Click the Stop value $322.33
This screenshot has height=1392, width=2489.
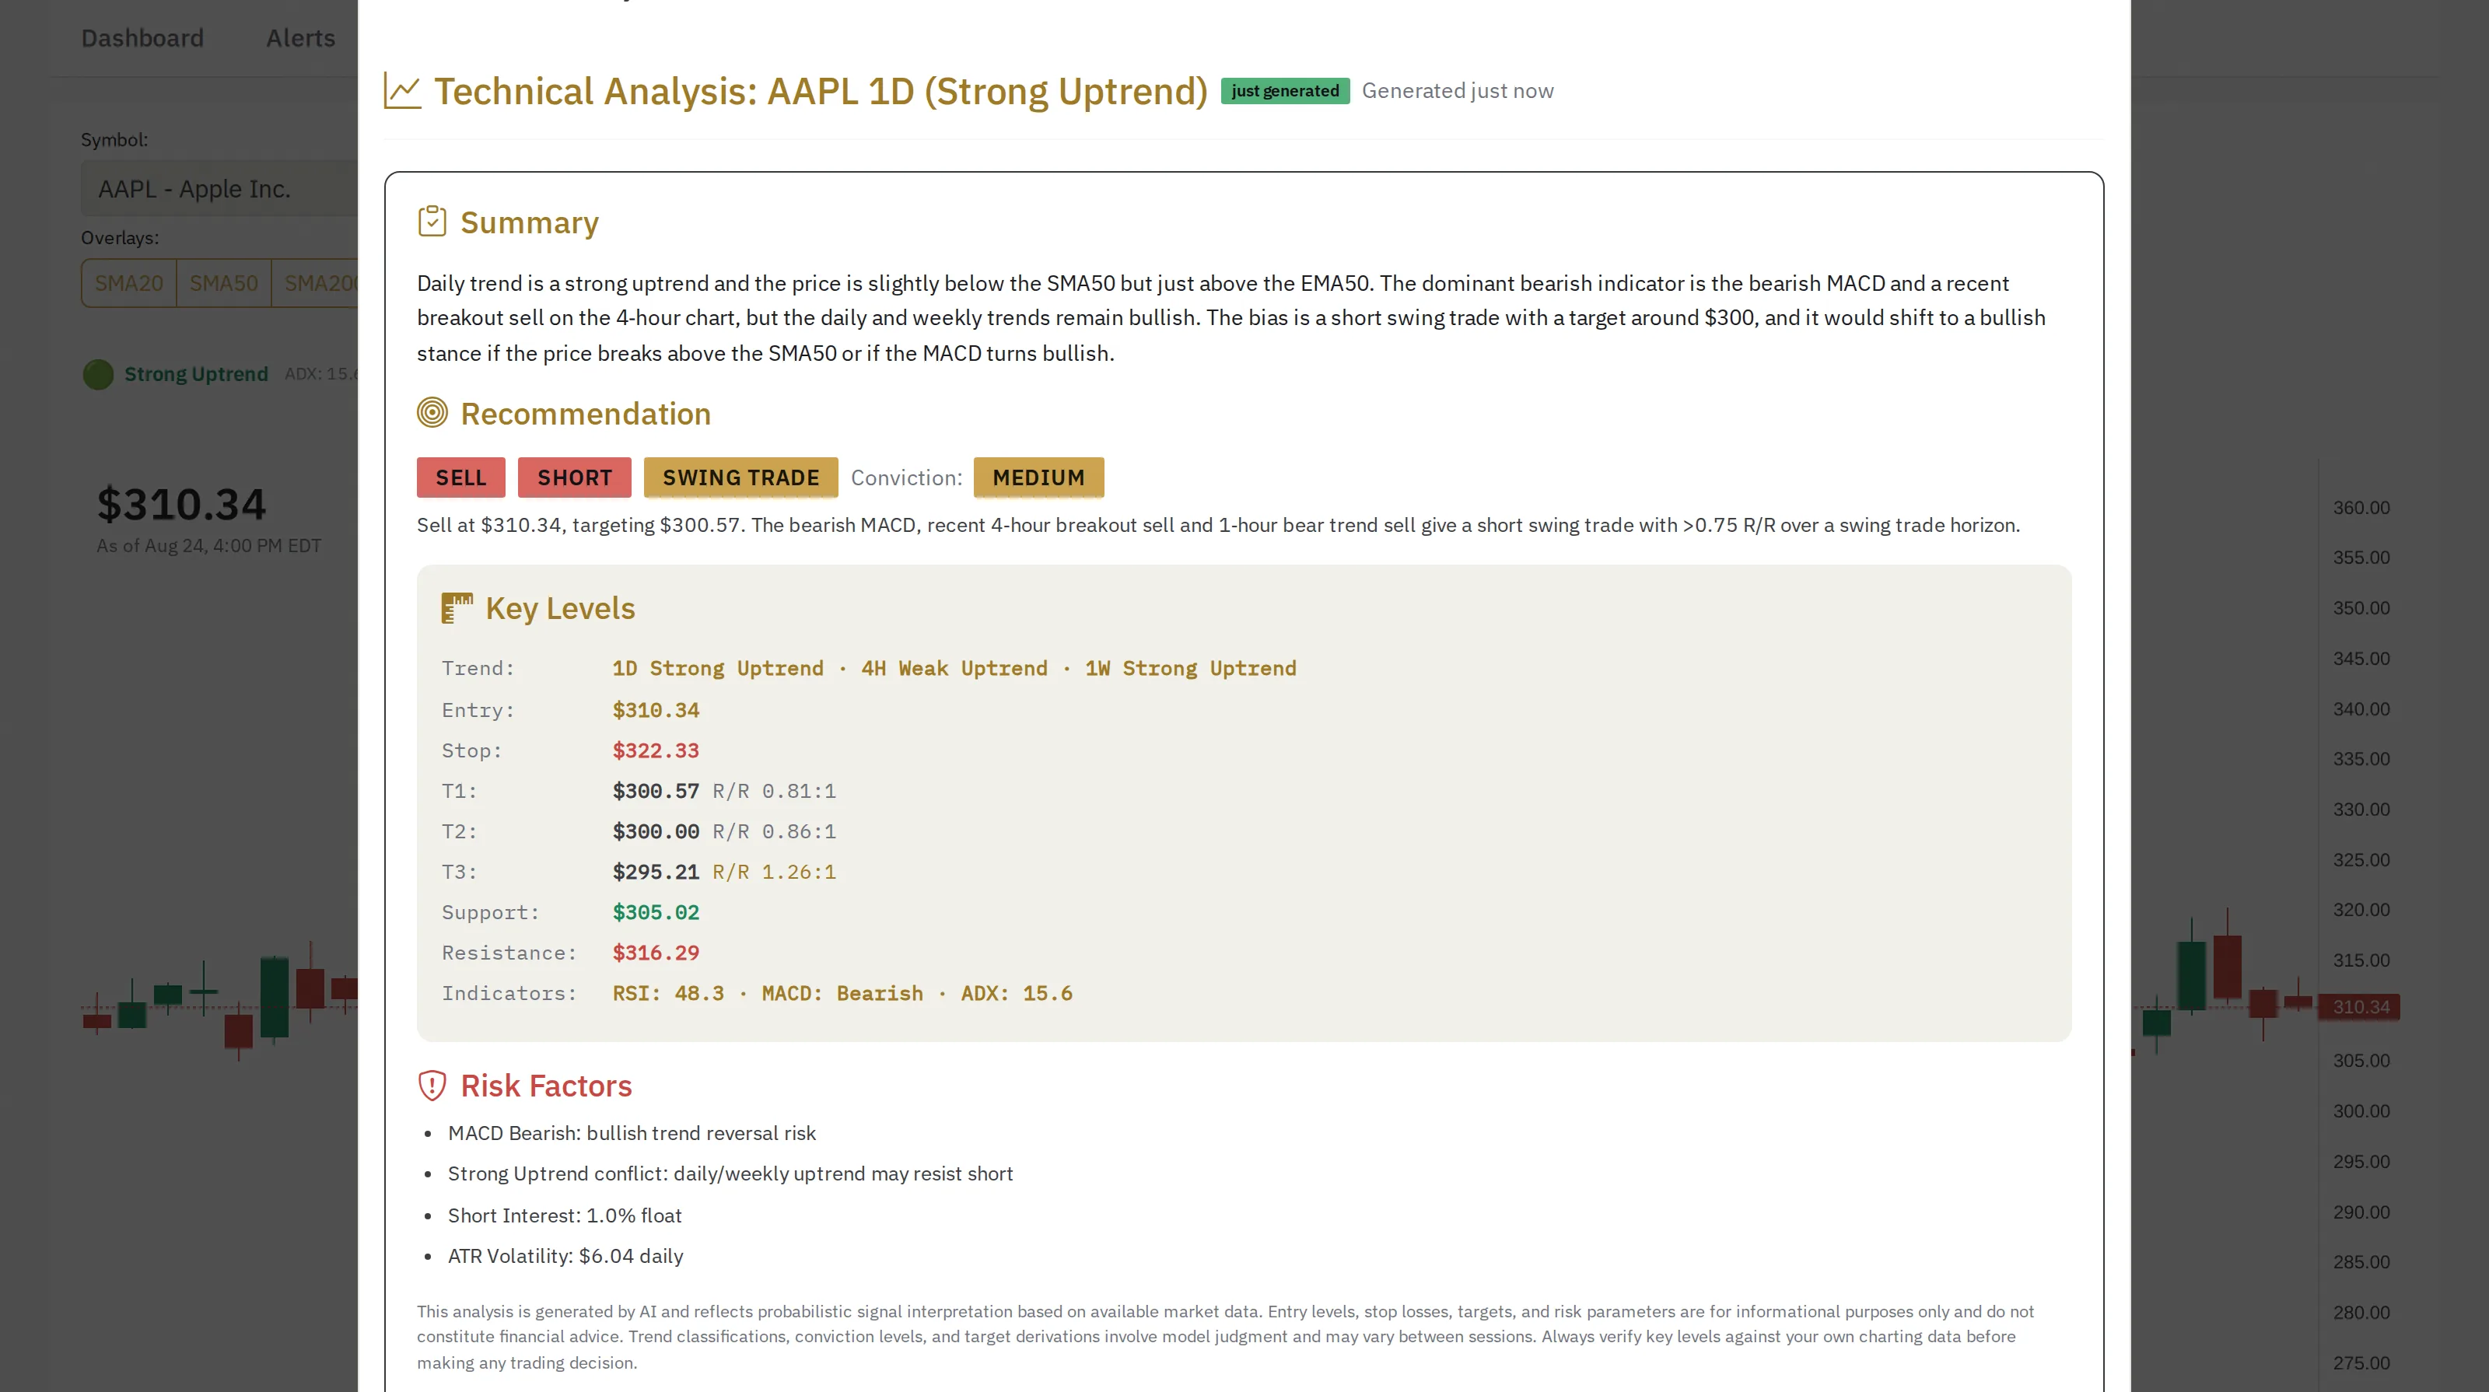click(x=656, y=750)
